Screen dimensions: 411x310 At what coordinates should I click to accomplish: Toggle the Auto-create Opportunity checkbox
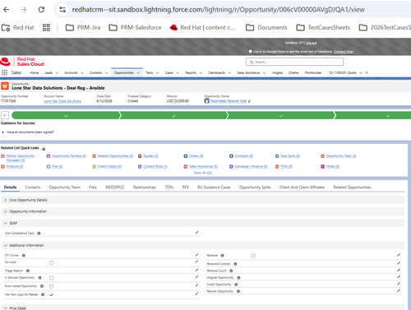[51, 286]
